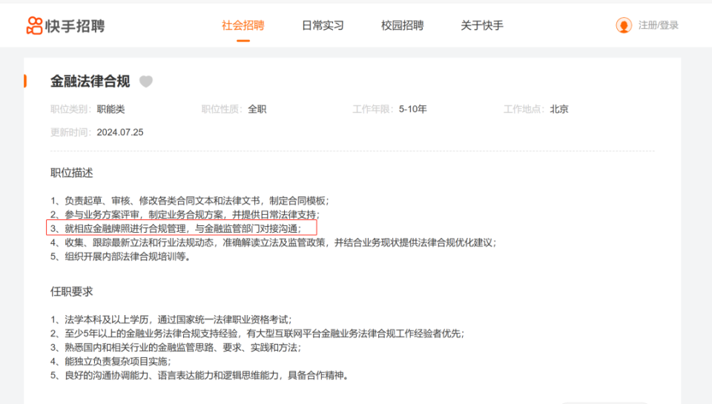Screen dimensions: 712x404
Task: Click description line 3 about 金融牌照
Action: (176, 228)
